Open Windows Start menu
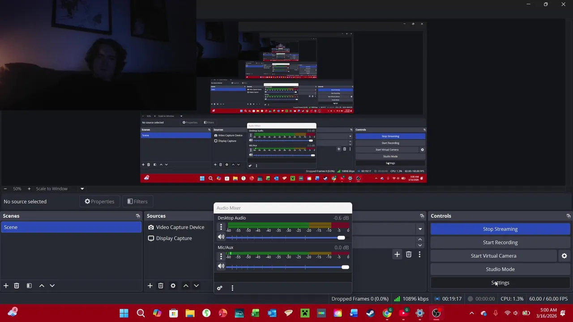 coord(124,313)
